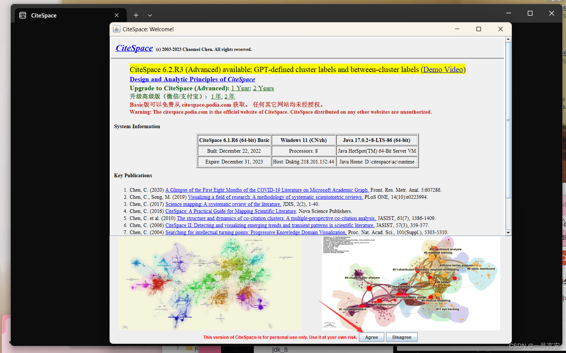Close the CiteSpace Welcome dialog
566x353 pixels.
coord(501,29)
